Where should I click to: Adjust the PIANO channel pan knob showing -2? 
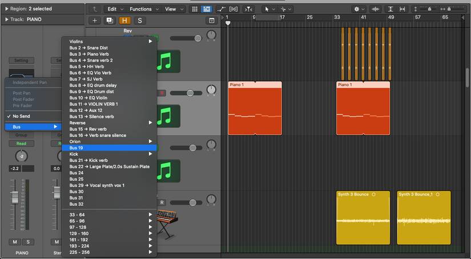(x=21, y=156)
